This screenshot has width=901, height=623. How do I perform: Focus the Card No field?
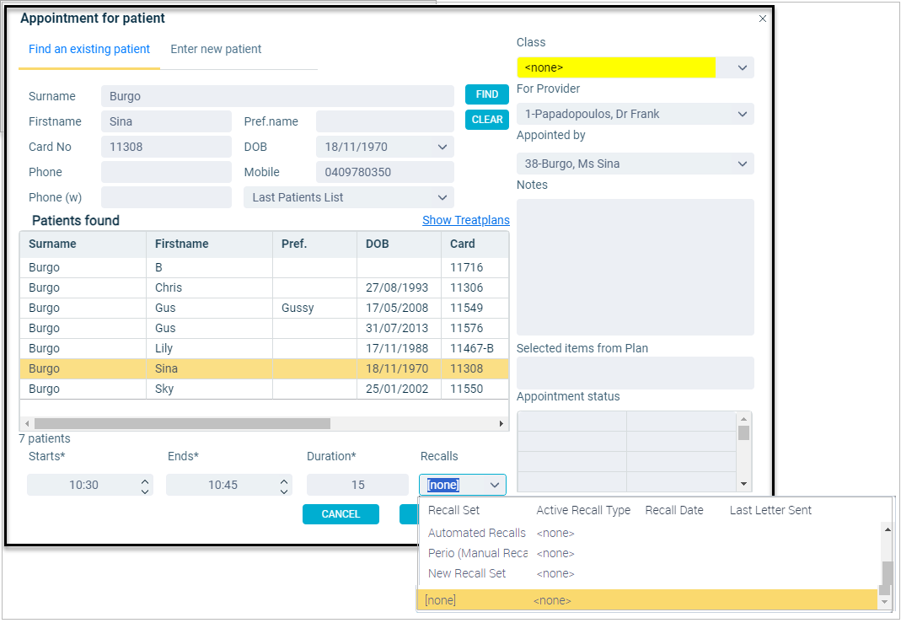tap(166, 148)
